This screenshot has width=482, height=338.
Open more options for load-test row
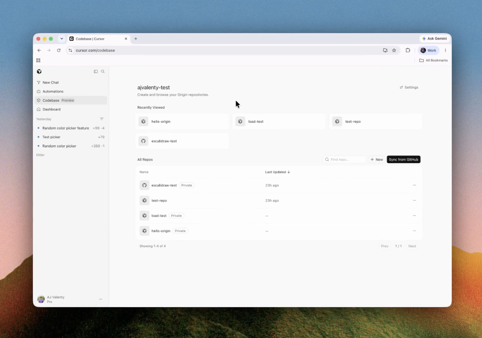click(x=414, y=216)
